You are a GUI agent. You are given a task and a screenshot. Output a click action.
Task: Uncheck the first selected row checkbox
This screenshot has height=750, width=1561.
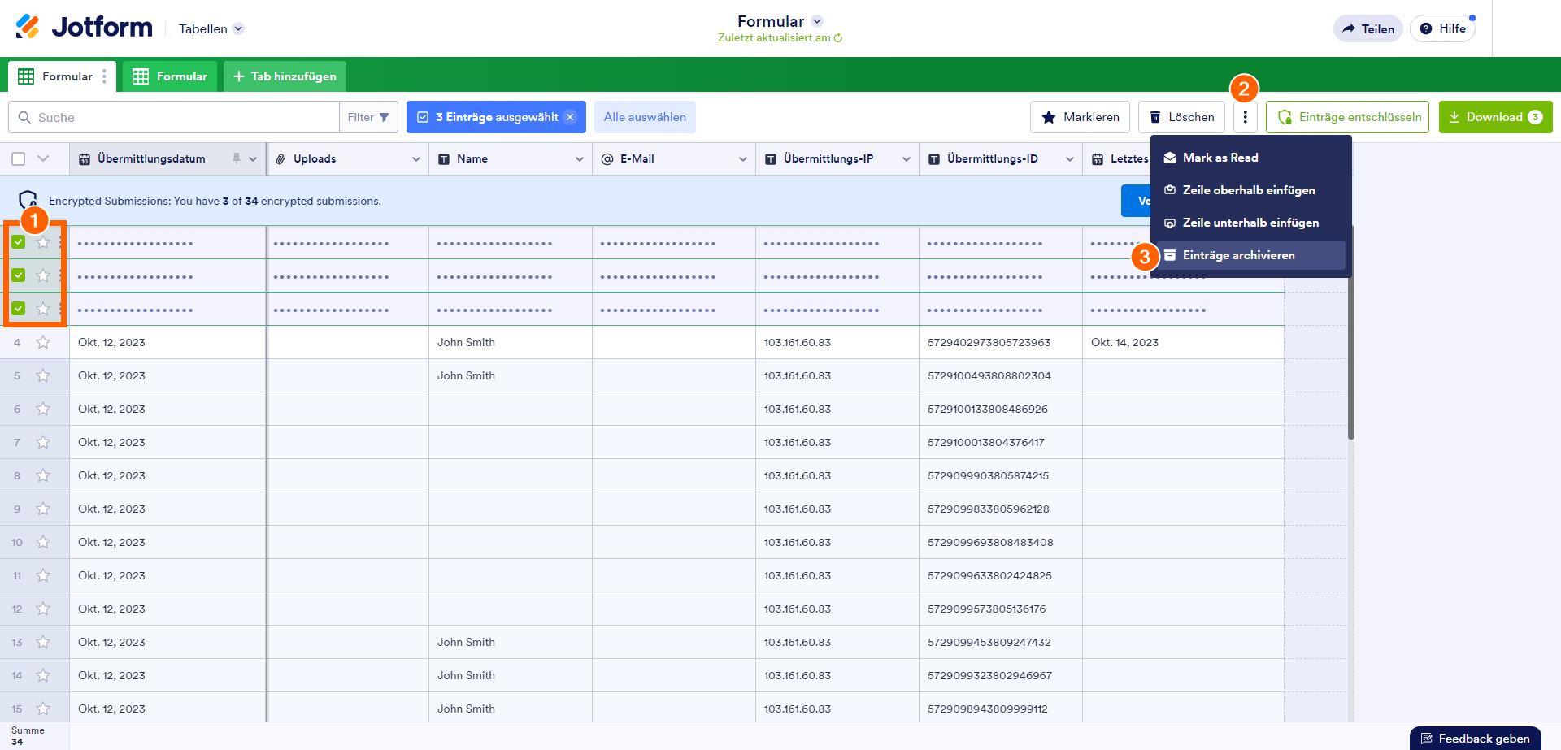19,242
